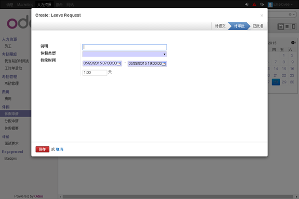Select day 29 in mini calendar
The width and height of the screenshot is (299, 199).
tap(284, 82)
